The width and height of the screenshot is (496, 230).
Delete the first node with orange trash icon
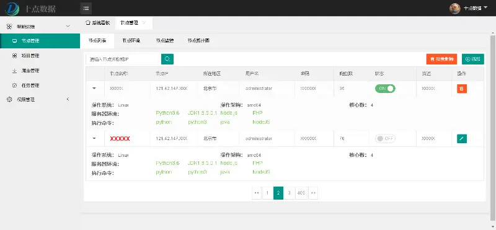(x=462, y=89)
